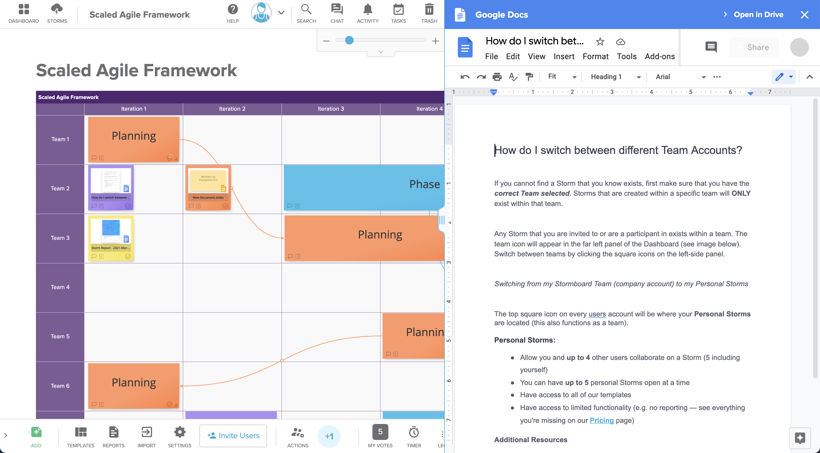Click the Invite Users button
Viewport: 820px width, 453px height.
click(233, 436)
